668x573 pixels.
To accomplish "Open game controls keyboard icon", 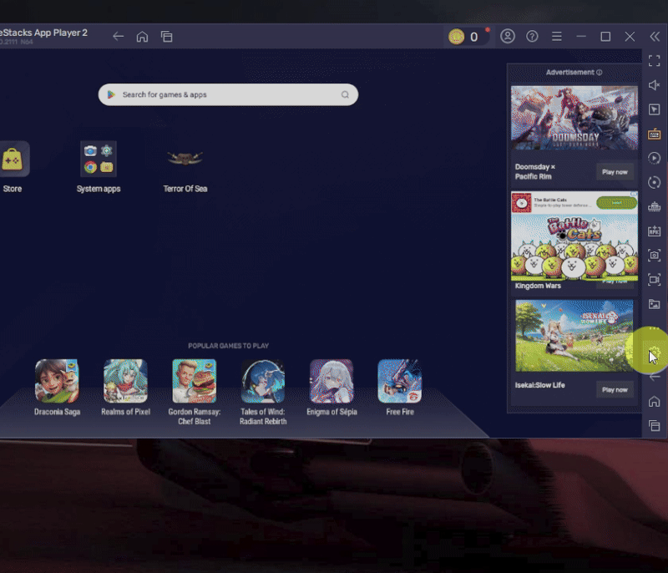I will click(655, 134).
